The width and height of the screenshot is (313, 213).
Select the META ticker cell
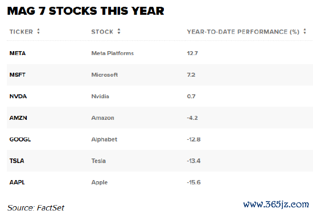pos(18,53)
